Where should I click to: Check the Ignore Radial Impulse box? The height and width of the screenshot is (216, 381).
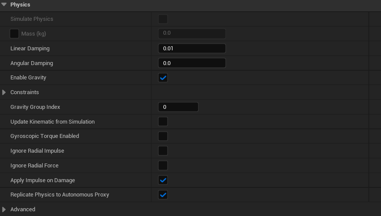163,151
